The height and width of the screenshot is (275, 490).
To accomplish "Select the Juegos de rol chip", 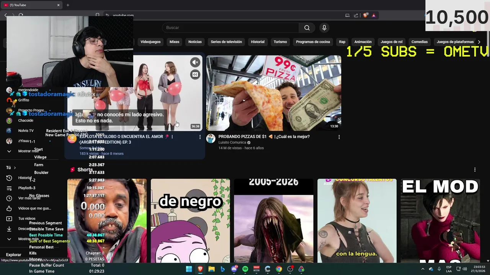I will pyautogui.click(x=392, y=42).
